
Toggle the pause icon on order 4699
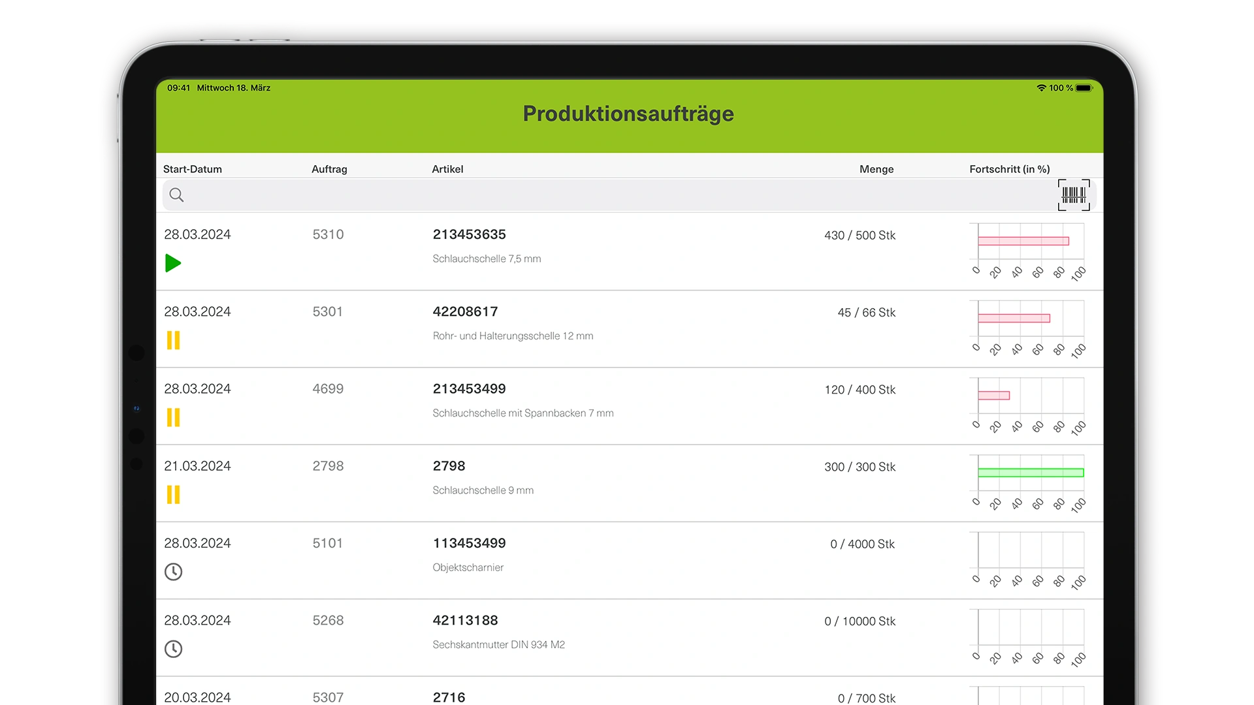tap(173, 417)
